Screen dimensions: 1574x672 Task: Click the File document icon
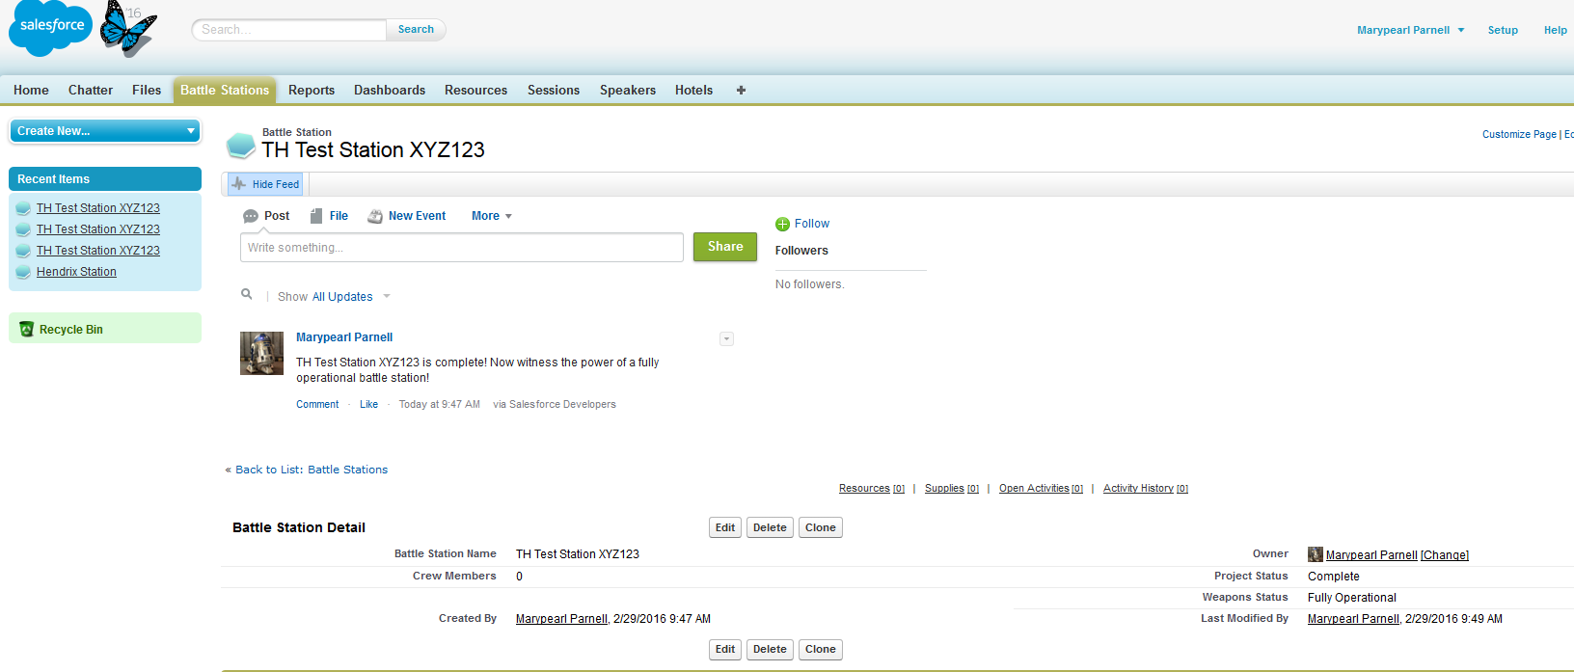[316, 216]
